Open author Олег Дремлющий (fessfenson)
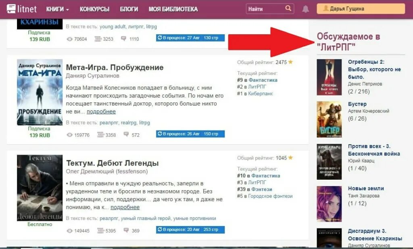The height and width of the screenshot is (249, 413). click(106, 172)
